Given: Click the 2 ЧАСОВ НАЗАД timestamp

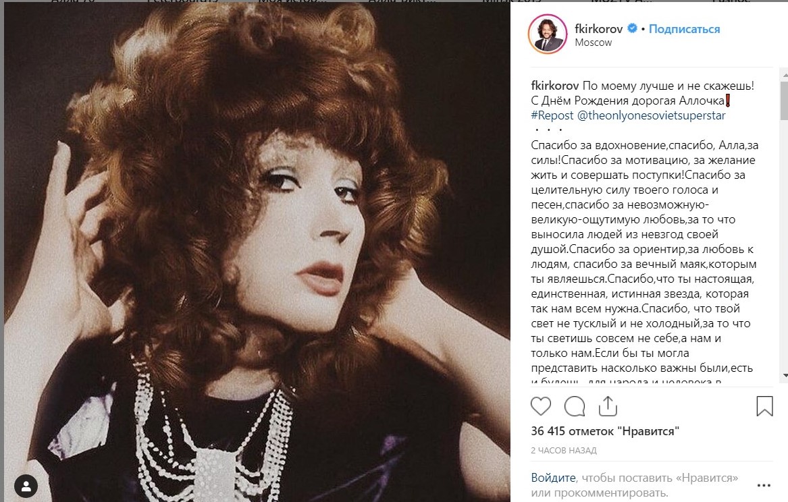Looking at the screenshot, I should tap(564, 450).
